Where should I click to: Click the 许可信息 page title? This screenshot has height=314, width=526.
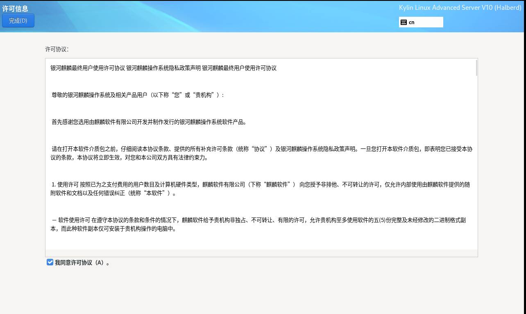pyautogui.click(x=15, y=9)
